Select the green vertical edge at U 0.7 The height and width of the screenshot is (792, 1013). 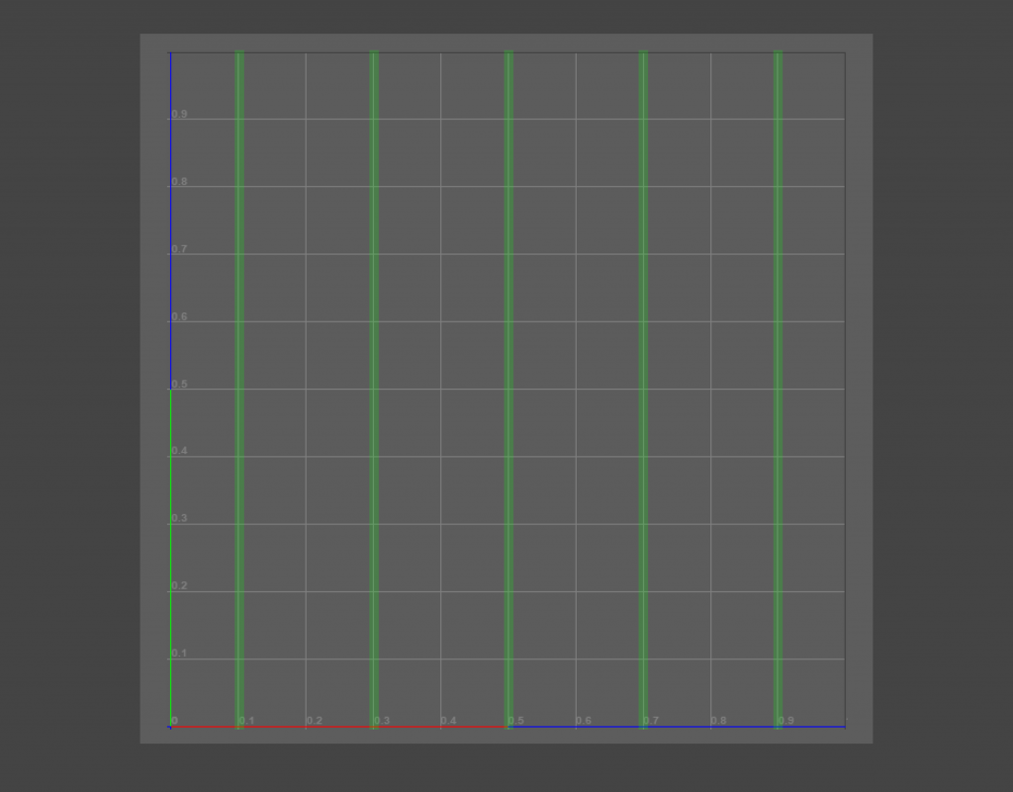point(643,390)
